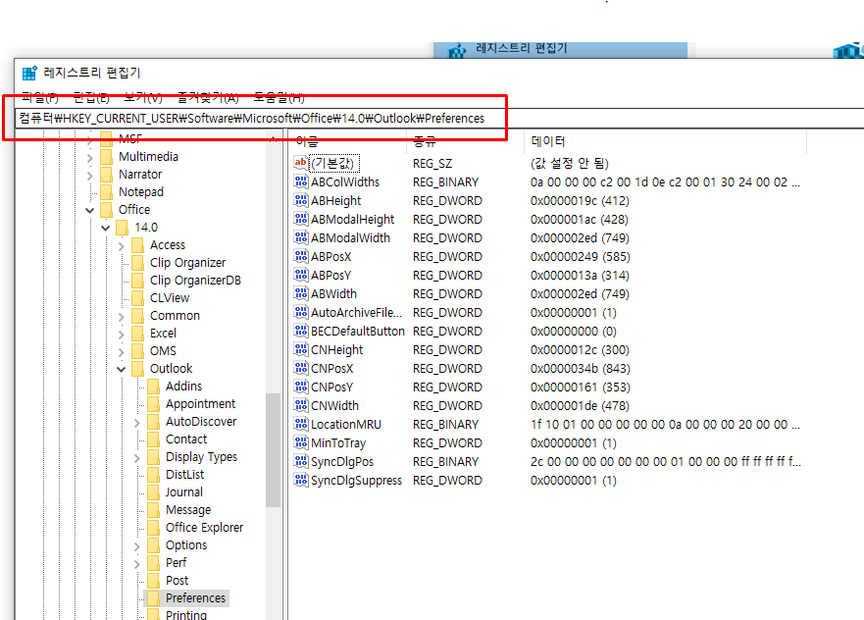The height and width of the screenshot is (620, 864).
Task: Click the Preferences folder icon
Action: pyautogui.click(x=154, y=598)
